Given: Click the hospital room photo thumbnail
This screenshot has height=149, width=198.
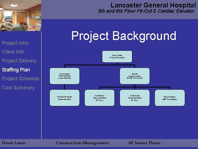Looking at the screenshot, I should pyautogui.click(x=21, y=15).
